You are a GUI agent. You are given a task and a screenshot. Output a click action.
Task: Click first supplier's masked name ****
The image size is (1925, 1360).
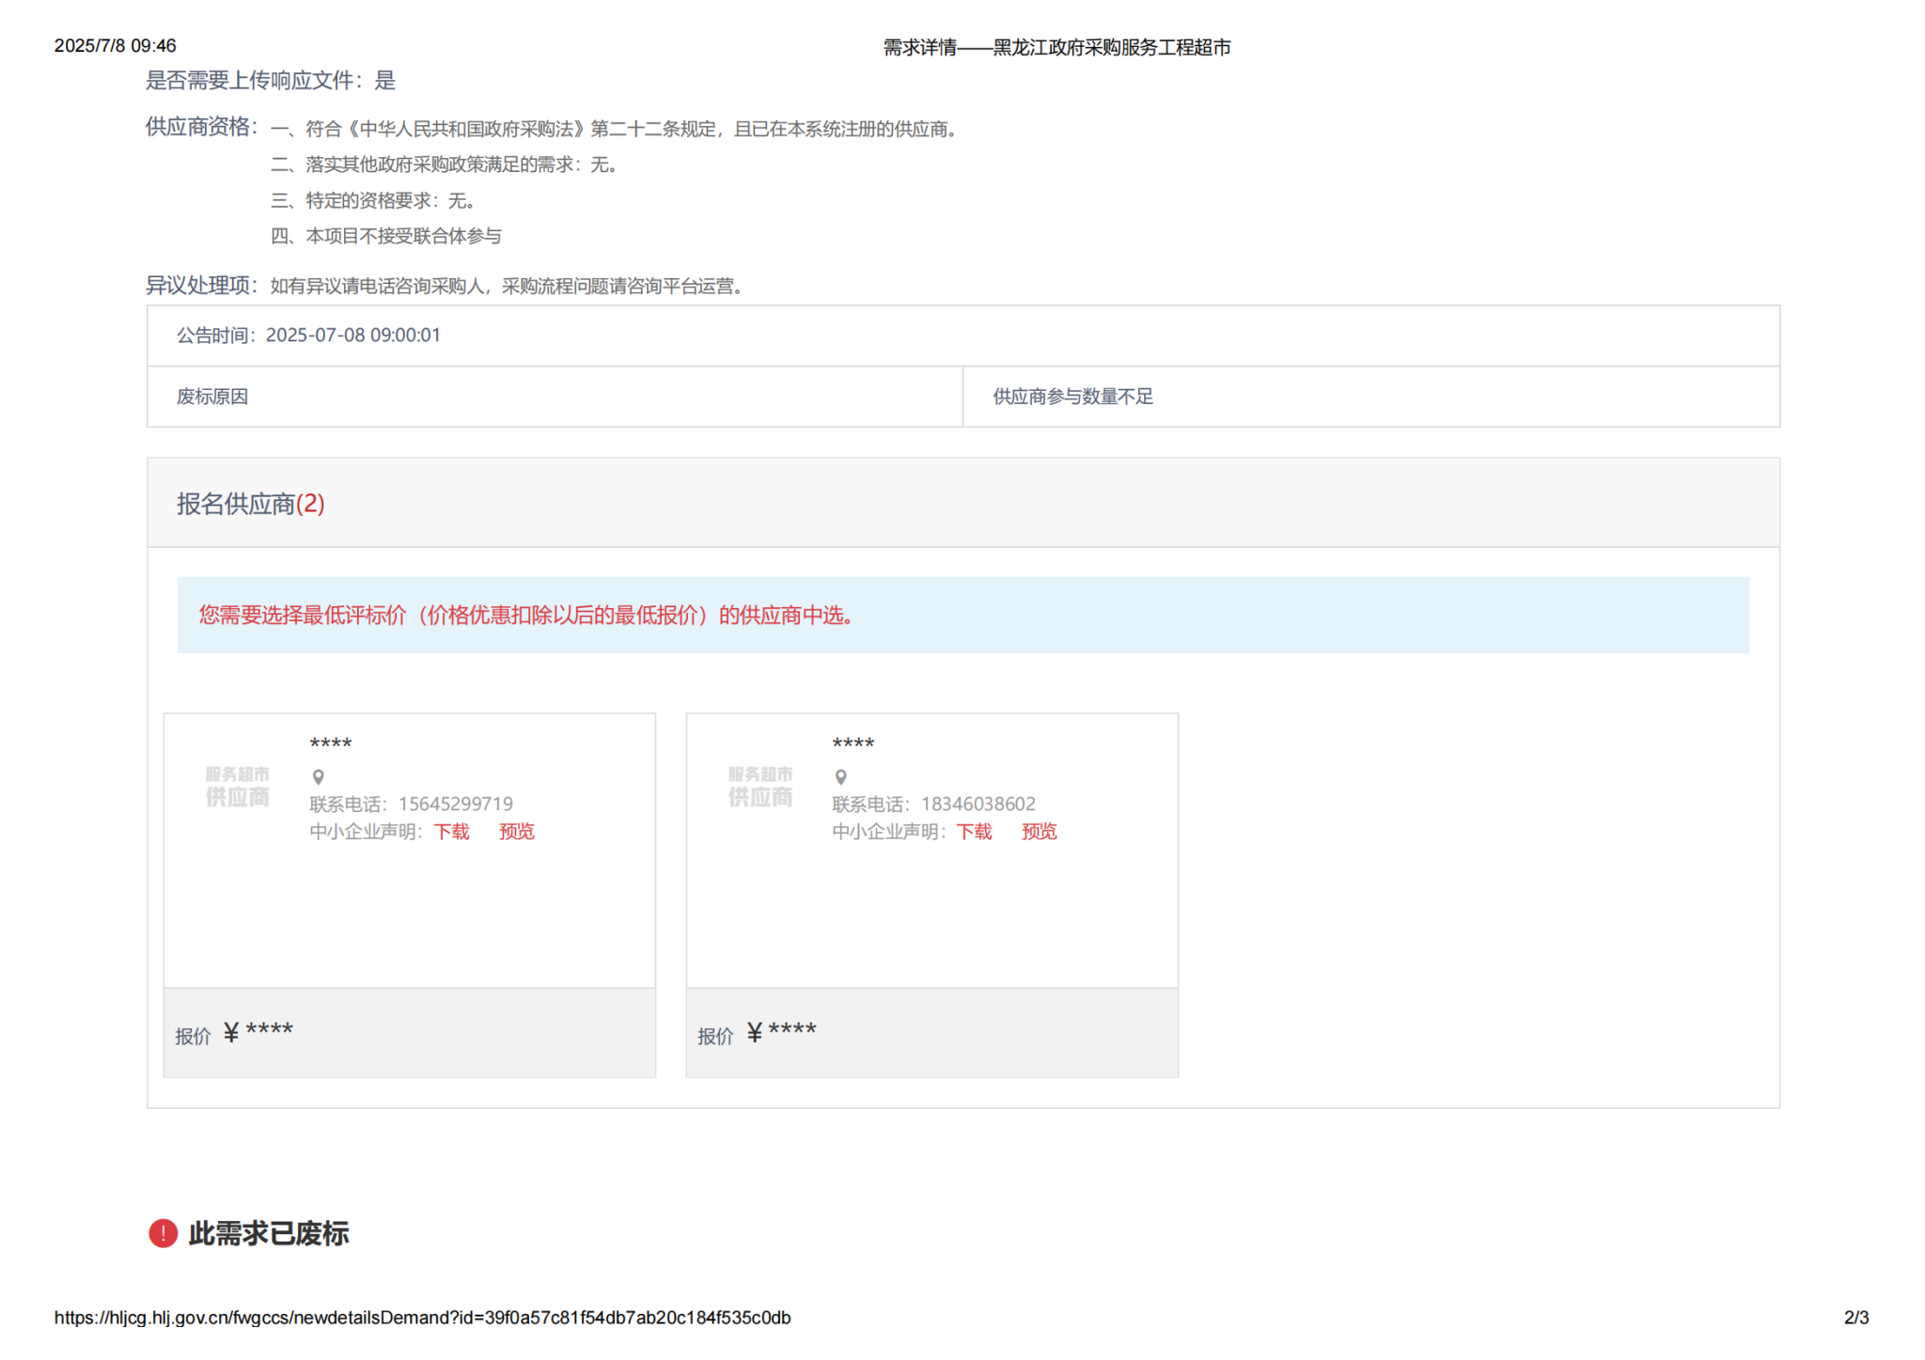[x=331, y=744]
